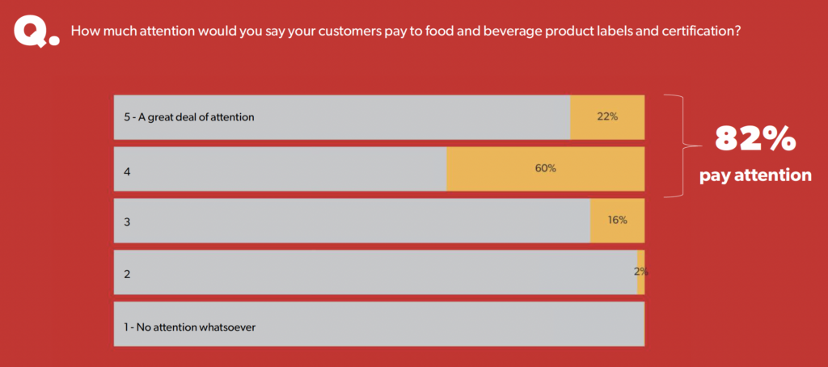Select the "5 - A great deal of attention" label
Screen dimensions: 828x367
[x=189, y=117]
